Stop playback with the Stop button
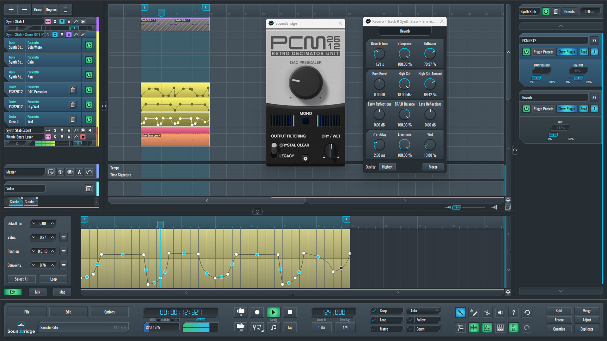 pos(290,312)
